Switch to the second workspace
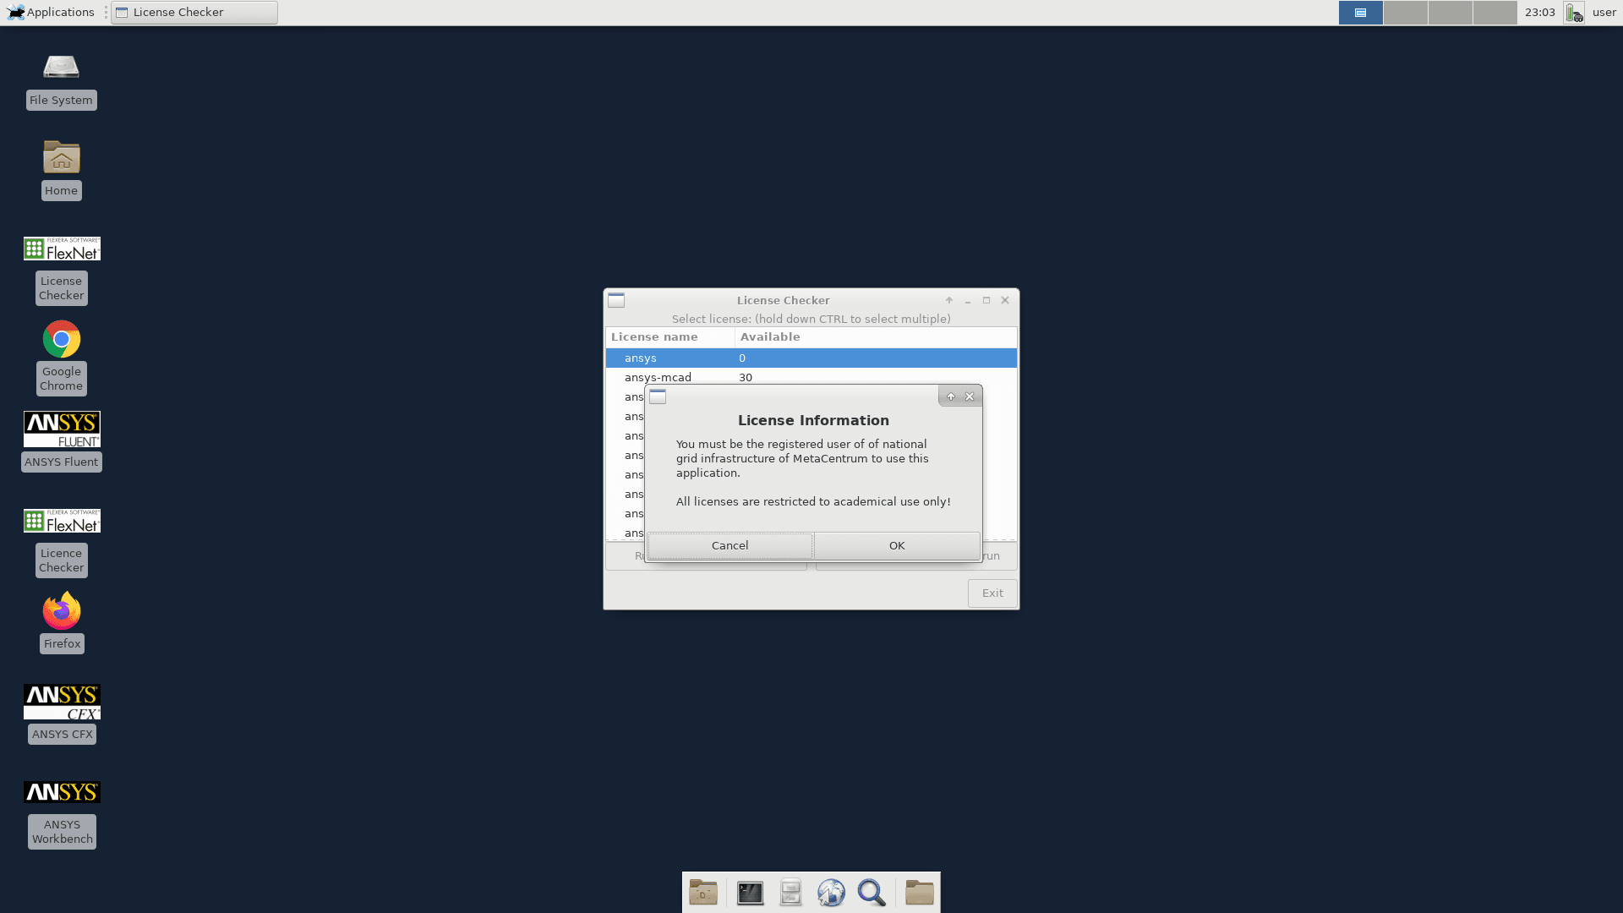 pyautogui.click(x=1405, y=13)
